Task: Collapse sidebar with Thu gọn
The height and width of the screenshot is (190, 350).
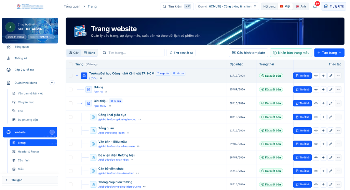Action: pos(30,180)
